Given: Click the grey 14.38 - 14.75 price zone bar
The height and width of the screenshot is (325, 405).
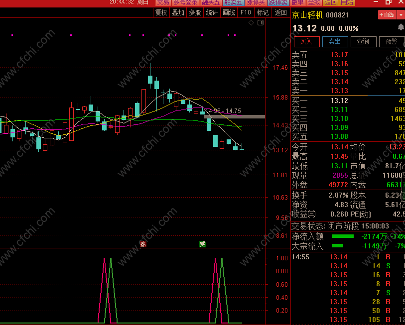Looking at the screenshot, I should coord(235,117).
